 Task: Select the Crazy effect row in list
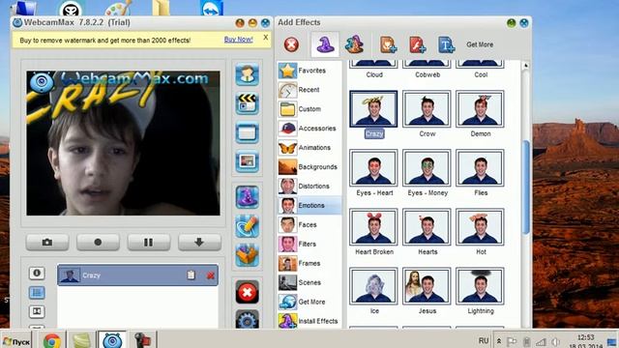pos(137,275)
